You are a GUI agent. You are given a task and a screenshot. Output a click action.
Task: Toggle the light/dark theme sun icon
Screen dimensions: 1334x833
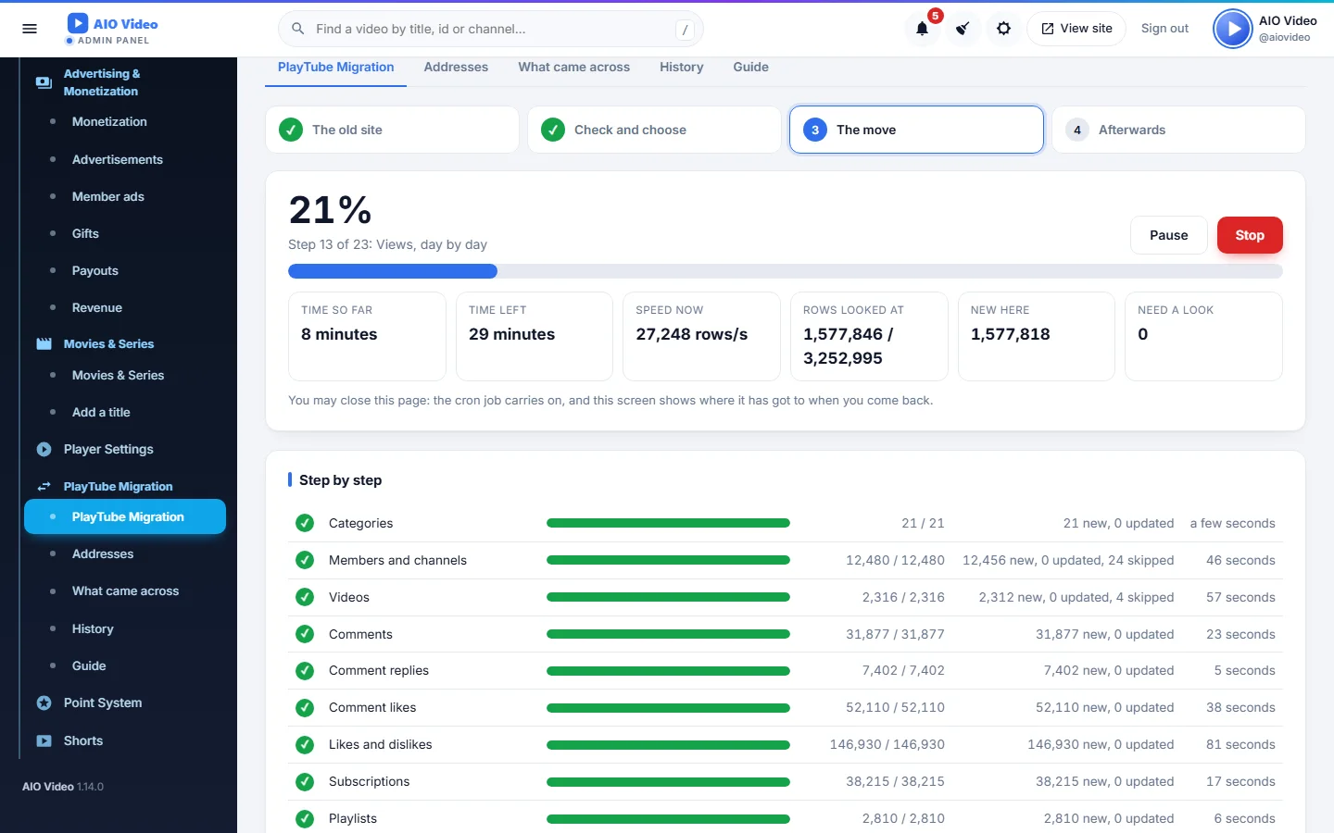pos(1004,29)
